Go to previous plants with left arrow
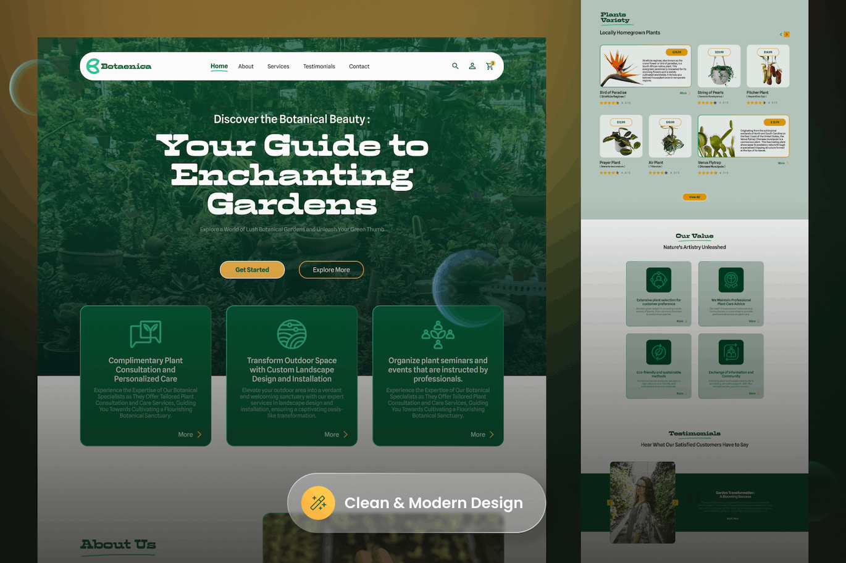Image resolution: width=846 pixels, height=563 pixels. 781,35
